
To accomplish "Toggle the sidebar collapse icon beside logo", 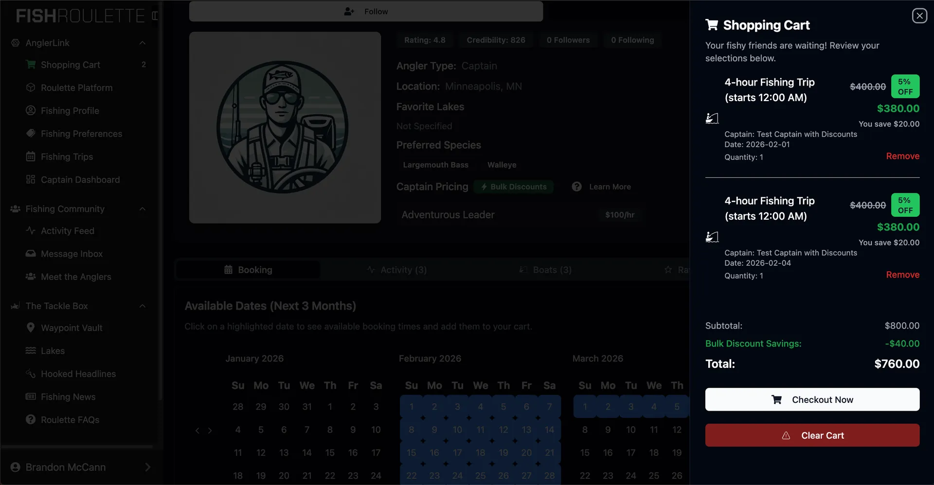I will (x=155, y=16).
